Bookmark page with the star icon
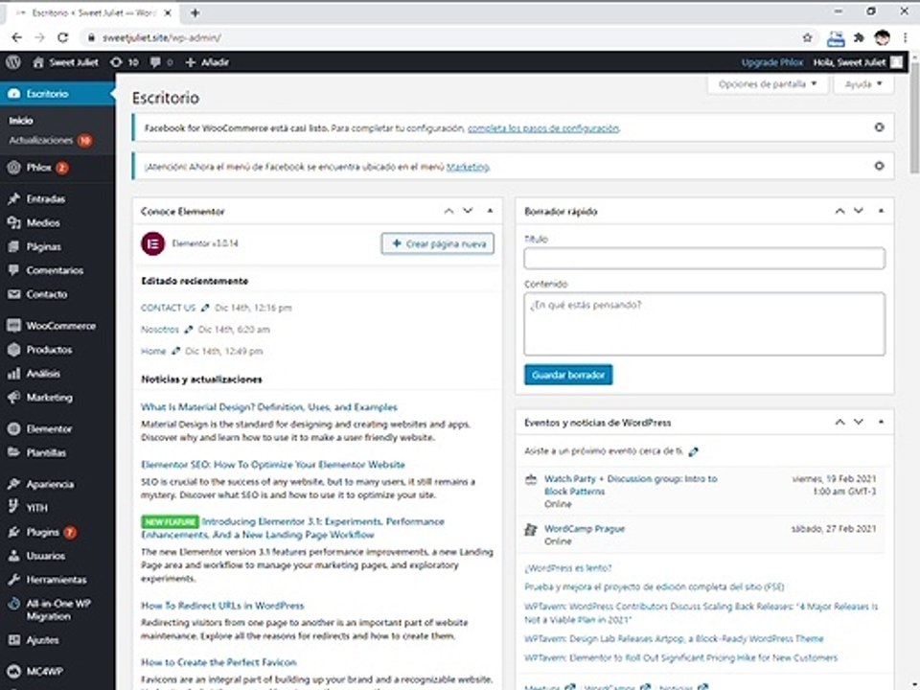This screenshot has width=920, height=690. [807, 37]
